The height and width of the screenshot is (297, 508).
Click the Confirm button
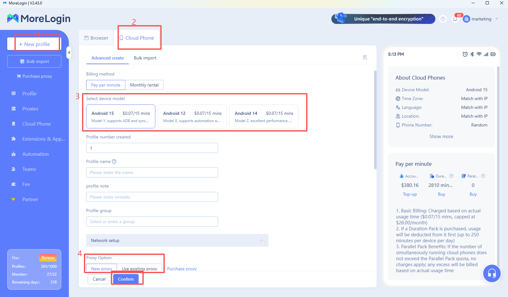pos(126,279)
